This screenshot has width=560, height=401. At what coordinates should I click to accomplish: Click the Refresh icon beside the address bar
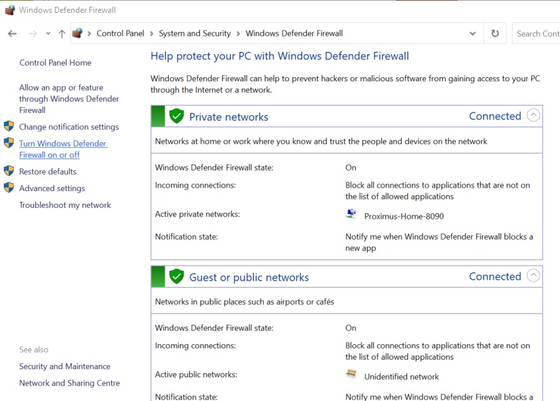[x=495, y=33]
